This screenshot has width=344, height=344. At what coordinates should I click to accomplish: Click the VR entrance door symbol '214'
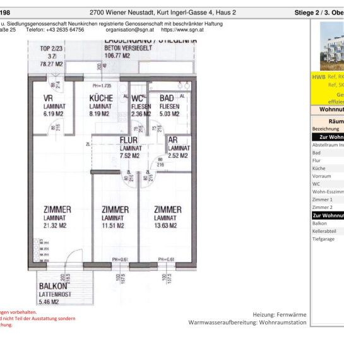[56, 83]
